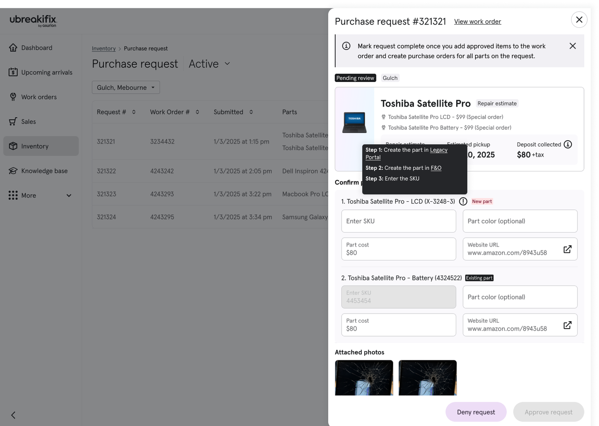
Task: Open Battery website URL external link icon
Action: [x=567, y=325]
